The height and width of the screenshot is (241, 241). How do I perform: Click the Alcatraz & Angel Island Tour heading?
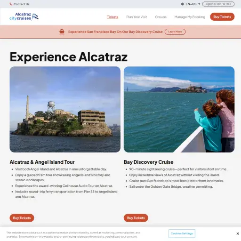coord(42,162)
